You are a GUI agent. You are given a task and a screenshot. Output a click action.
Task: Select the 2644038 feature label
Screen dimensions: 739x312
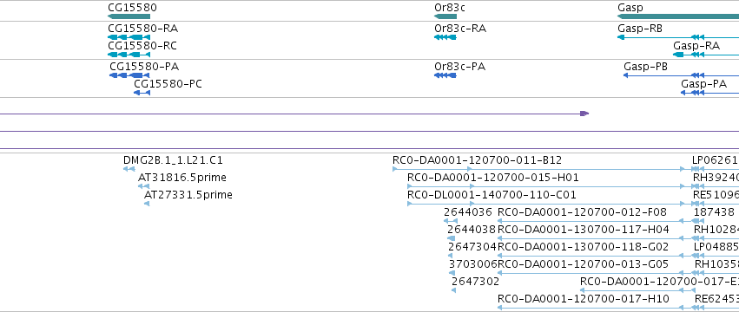coord(472,231)
